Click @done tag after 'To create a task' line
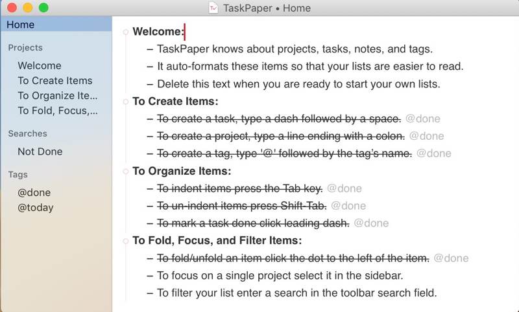 [423, 118]
